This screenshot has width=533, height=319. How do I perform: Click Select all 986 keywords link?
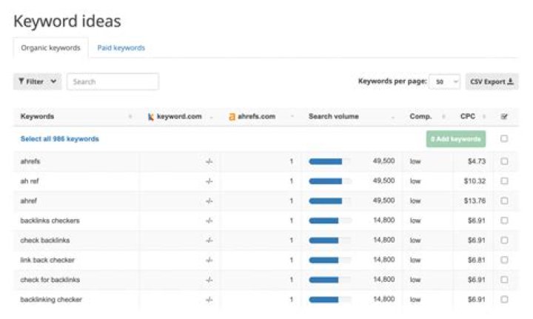tap(59, 139)
